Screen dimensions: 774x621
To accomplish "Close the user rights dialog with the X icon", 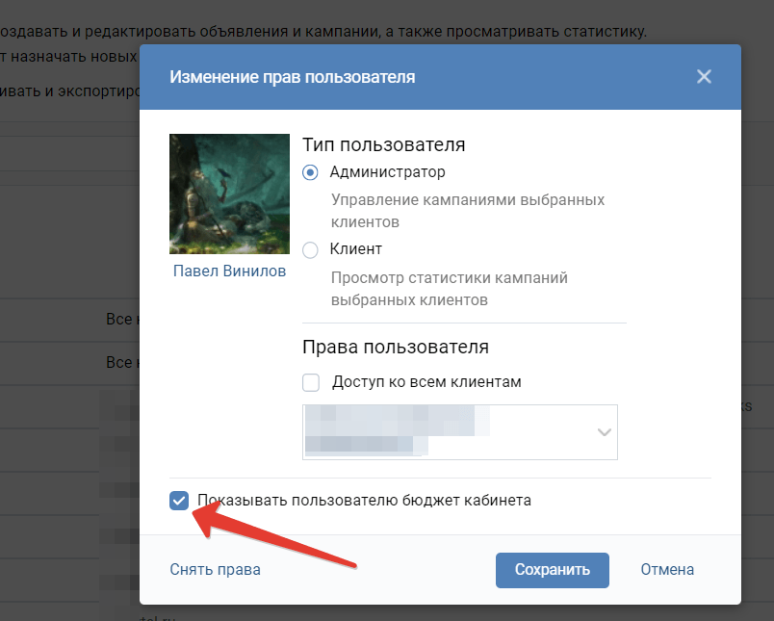I will click(704, 76).
